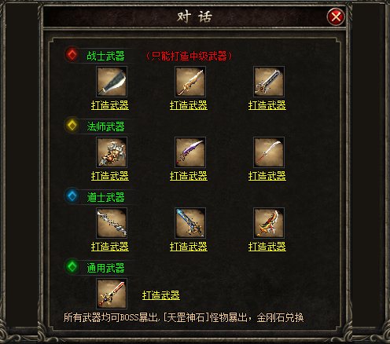Select the mage skull staff weapon icon
This screenshot has height=344, width=390.
[x=112, y=152]
